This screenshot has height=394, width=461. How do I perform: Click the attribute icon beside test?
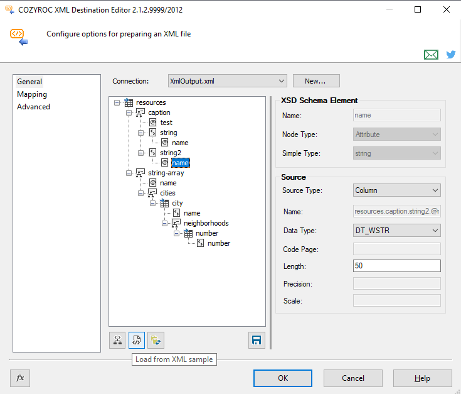152,123
